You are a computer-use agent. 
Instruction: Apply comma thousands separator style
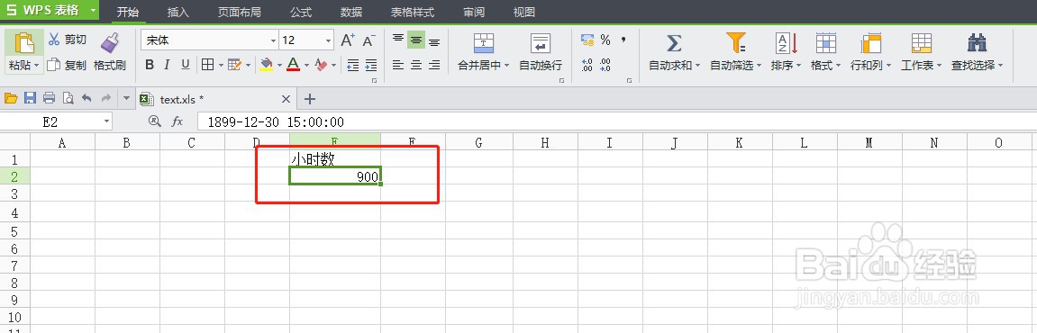coord(623,40)
